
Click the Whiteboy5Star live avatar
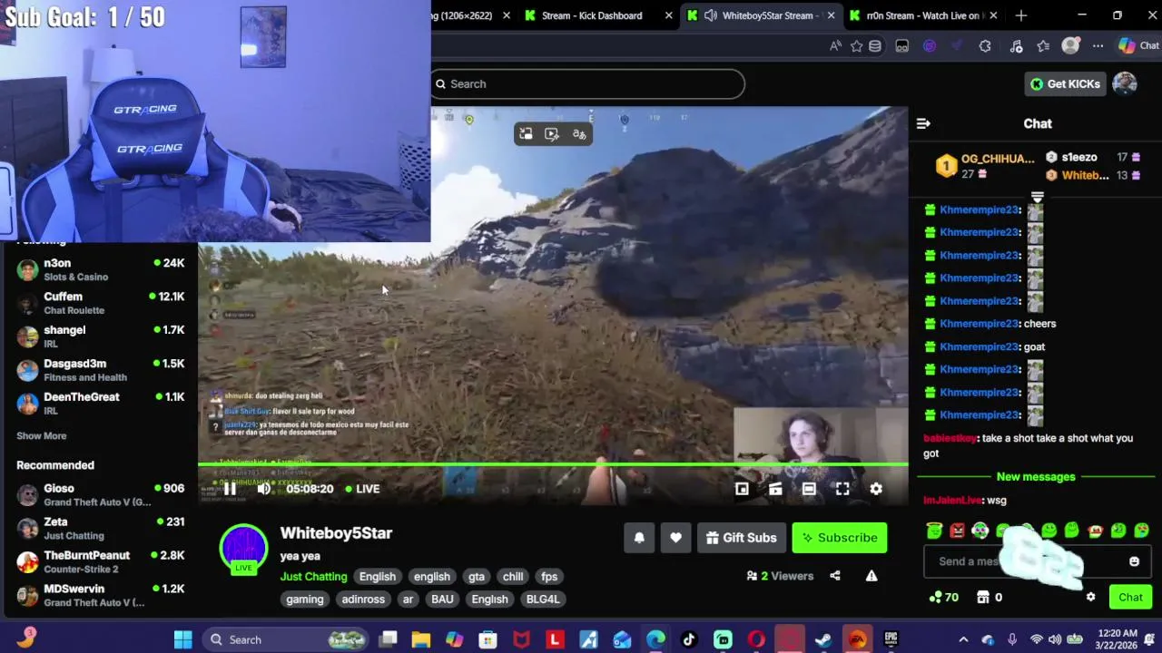tap(243, 549)
